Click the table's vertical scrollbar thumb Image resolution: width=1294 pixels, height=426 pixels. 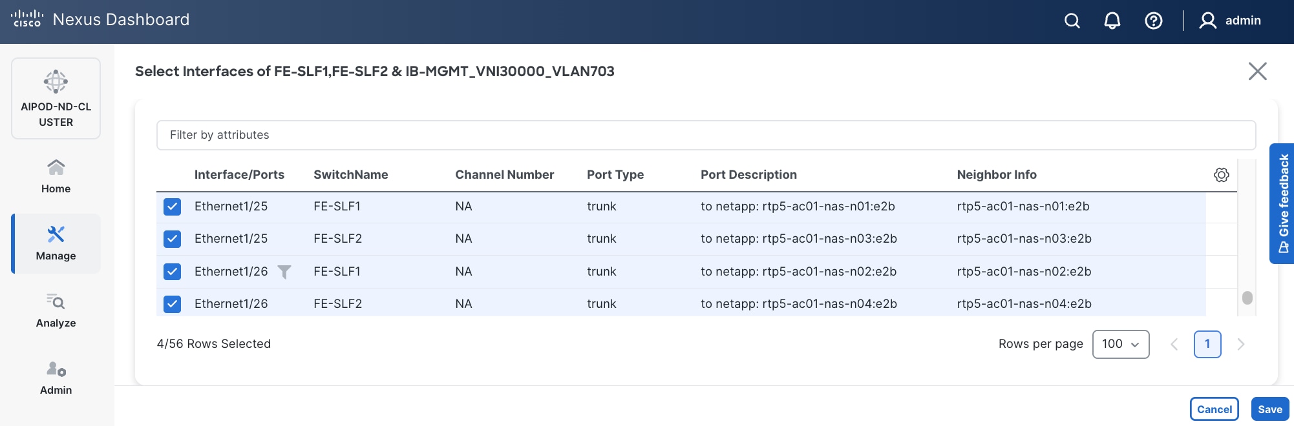coord(1247,298)
